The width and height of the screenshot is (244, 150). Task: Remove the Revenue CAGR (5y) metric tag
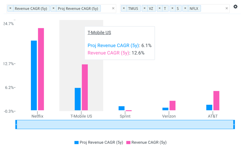(x=10, y=8)
